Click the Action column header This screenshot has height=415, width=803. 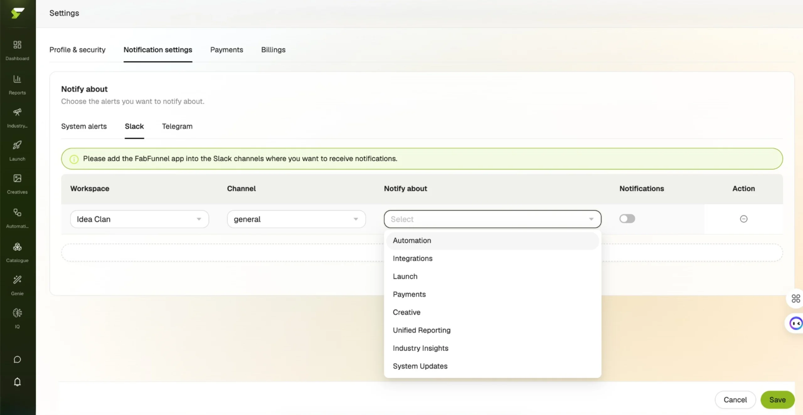pyautogui.click(x=743, y=189)
